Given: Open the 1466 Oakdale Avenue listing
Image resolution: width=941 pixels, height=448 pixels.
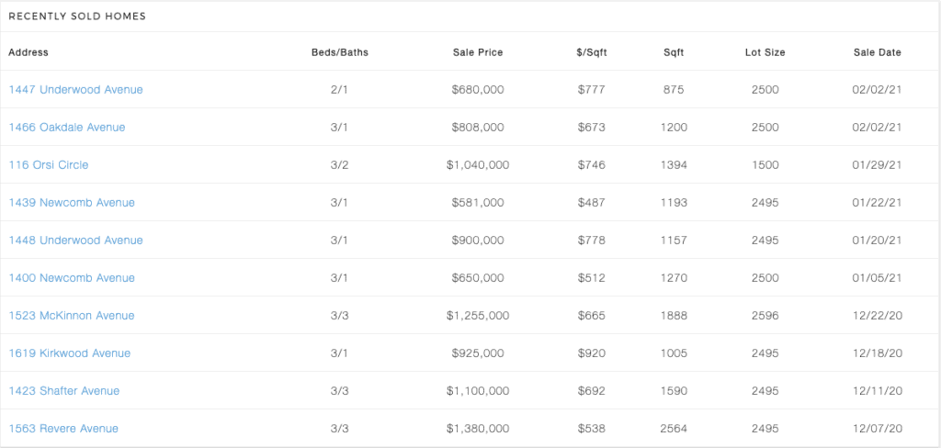Looking at the screenshot, I should pyautogui.click(x=66, y=127).
